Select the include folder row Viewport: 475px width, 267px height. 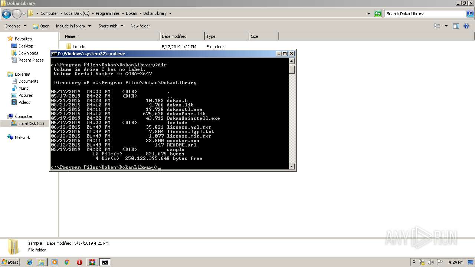(169, 47)
